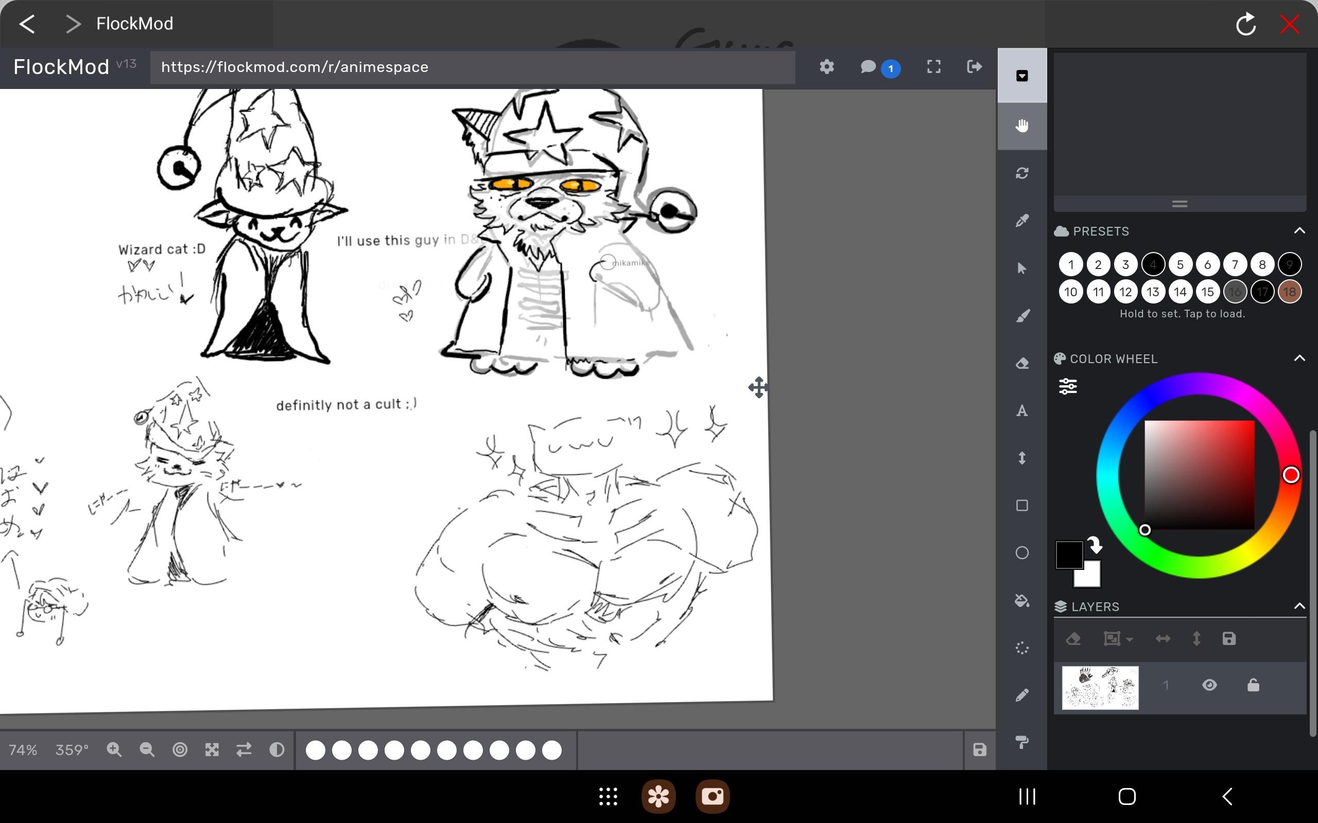Toggle the contrast half-circle icon
The image size is (1318, 823).
[x=276, y=749]
